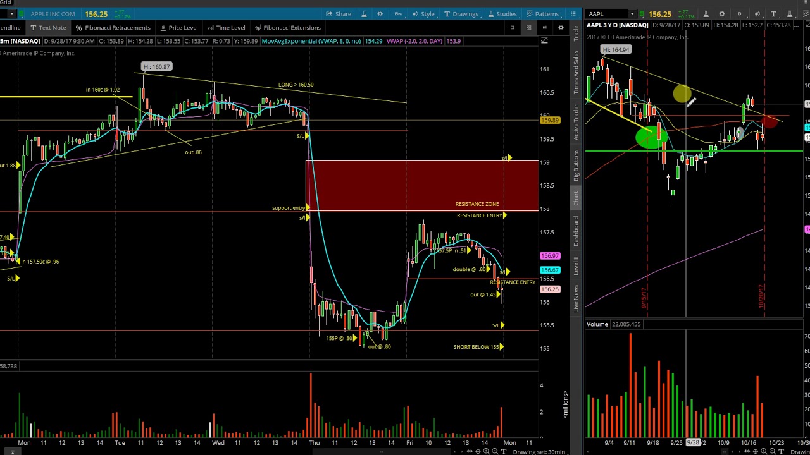Image resolution: width=810 pixels, height=455 pixels.
Task: Click the Volume label on right chart
Action: [x=597, y=324]
